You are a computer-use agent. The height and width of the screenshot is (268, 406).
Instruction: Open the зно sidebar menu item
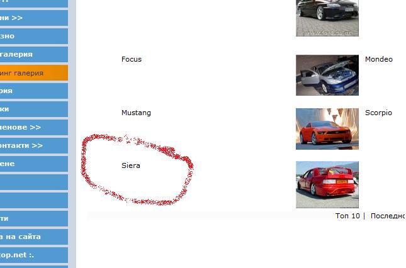click(34, 36)
